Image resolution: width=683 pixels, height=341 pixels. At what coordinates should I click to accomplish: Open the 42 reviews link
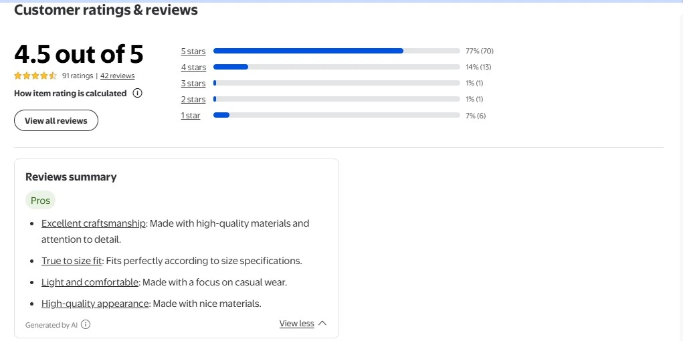pos(117,76)
